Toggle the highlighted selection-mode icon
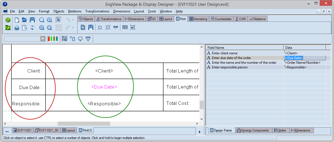Viewport: 334px width, 142px height. point(65,39)
